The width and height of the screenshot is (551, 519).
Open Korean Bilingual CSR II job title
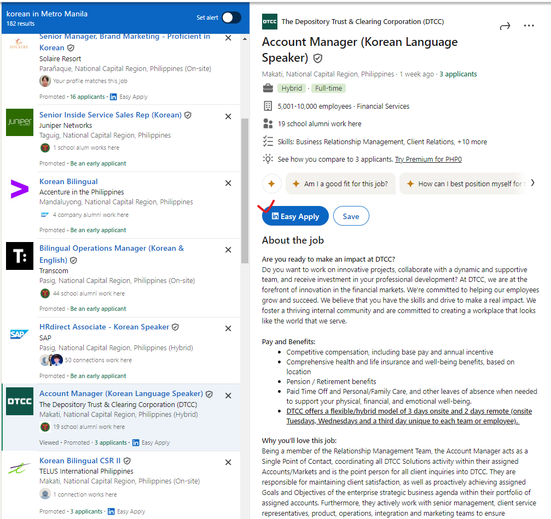click(80, 461)
